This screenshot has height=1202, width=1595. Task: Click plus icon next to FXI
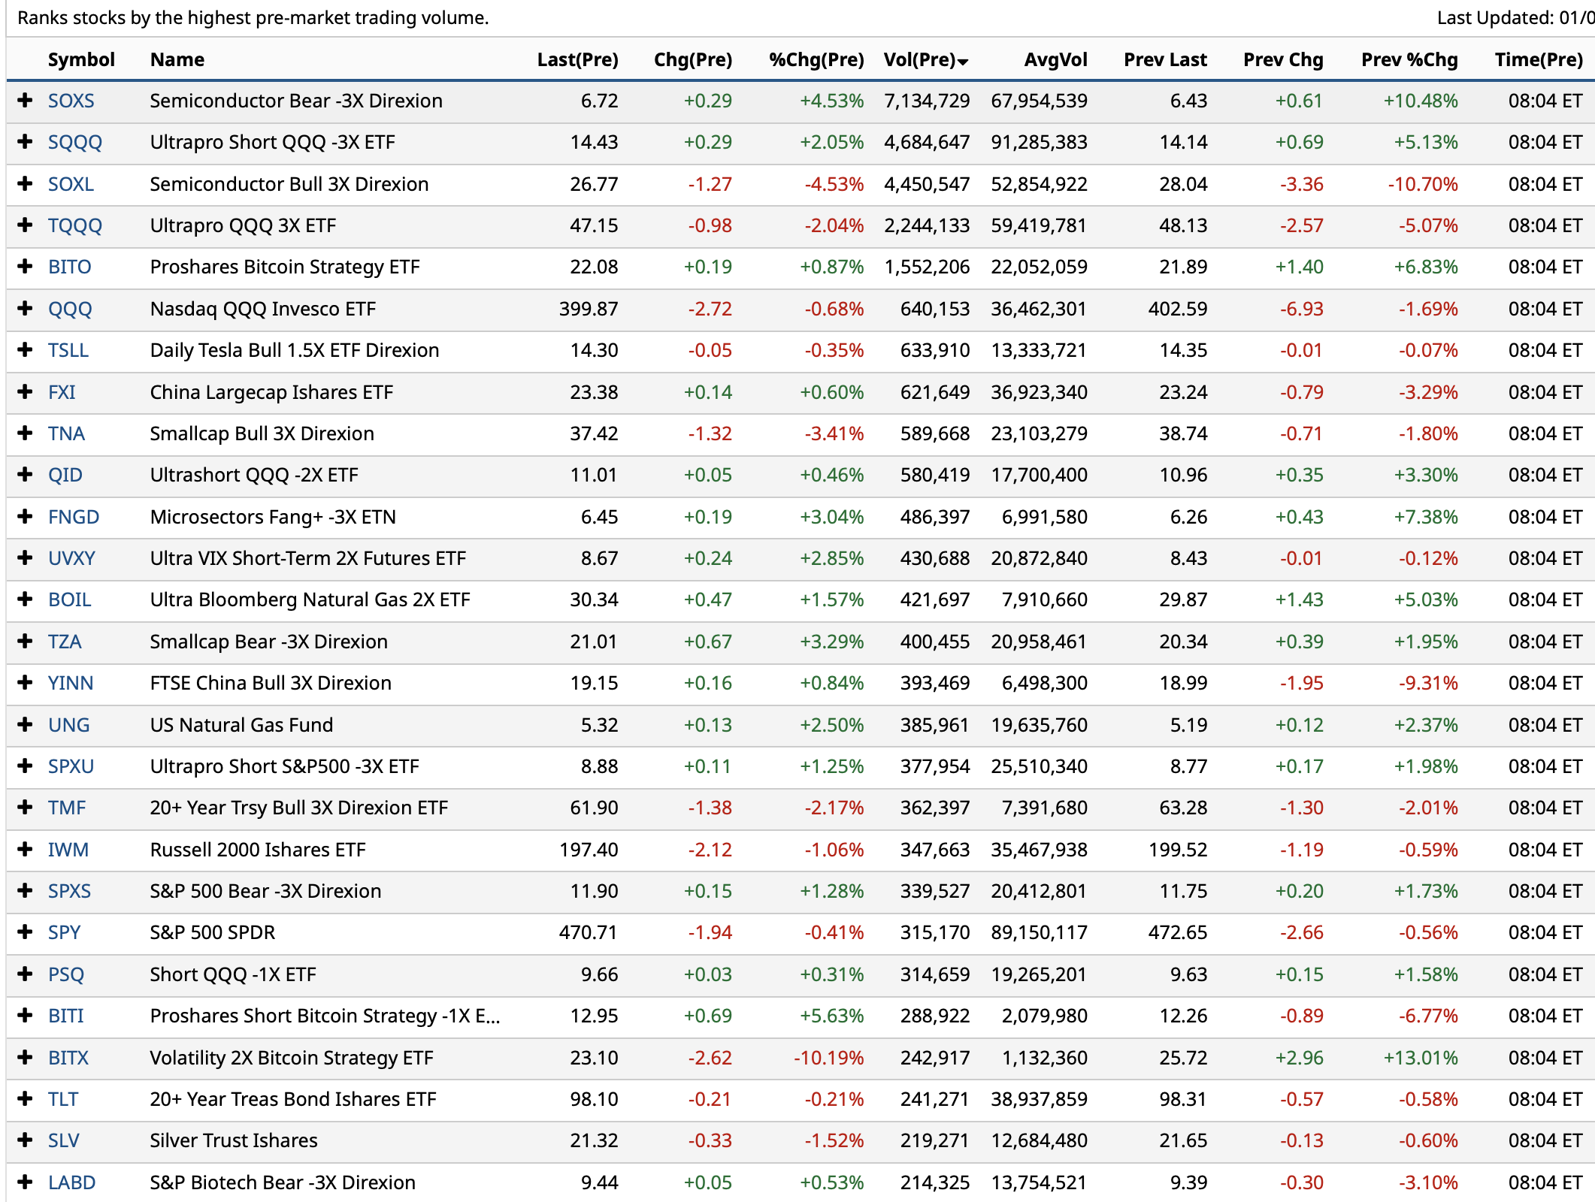coord(25,392)
